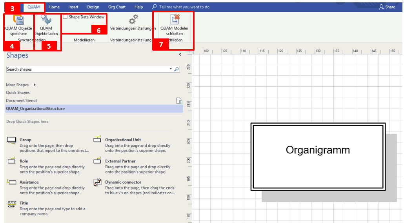Switch to the Org Chart tab
The height and width of the screenshot is (224, 404).
(x=116, y=7)
